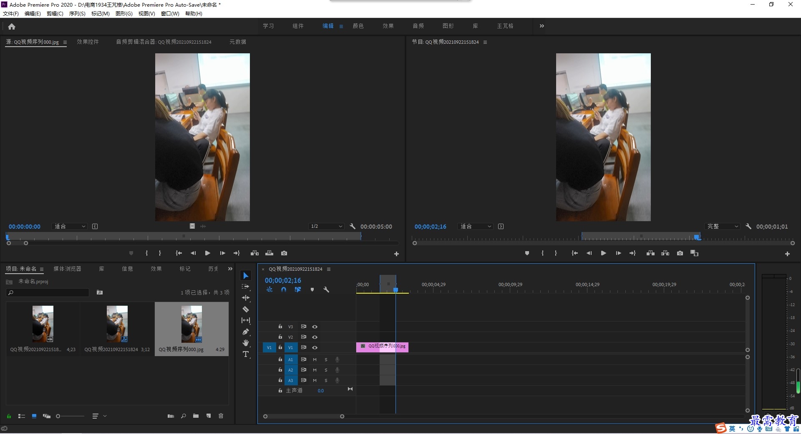Switch to 元数据 tab

tap(238, 42)
